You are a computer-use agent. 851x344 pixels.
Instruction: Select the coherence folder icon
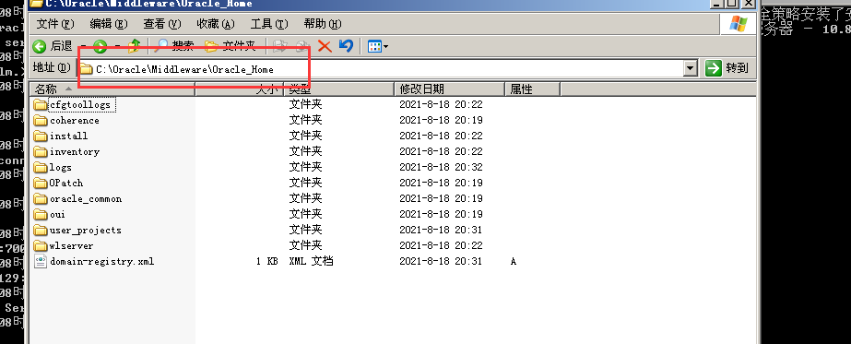[41, 120]
